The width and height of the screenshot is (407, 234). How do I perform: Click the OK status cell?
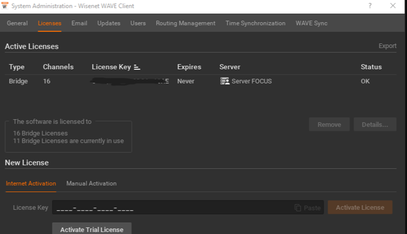365,81
